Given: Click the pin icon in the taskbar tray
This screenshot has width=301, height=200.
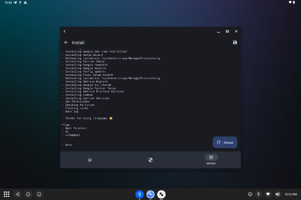Looking at the screenshot, I should [258, 194].
